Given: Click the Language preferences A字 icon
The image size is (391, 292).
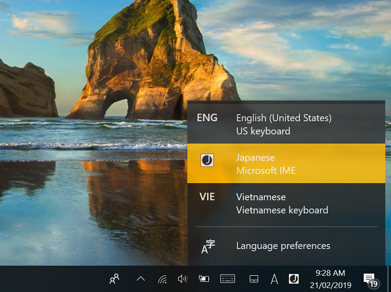Looking at the screenshot, I should 208,246.
